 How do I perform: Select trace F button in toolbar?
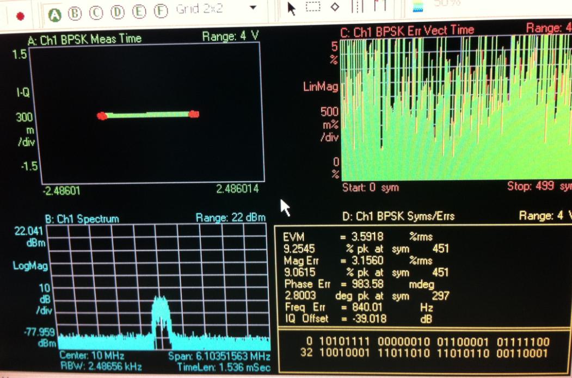click(161, 10)
